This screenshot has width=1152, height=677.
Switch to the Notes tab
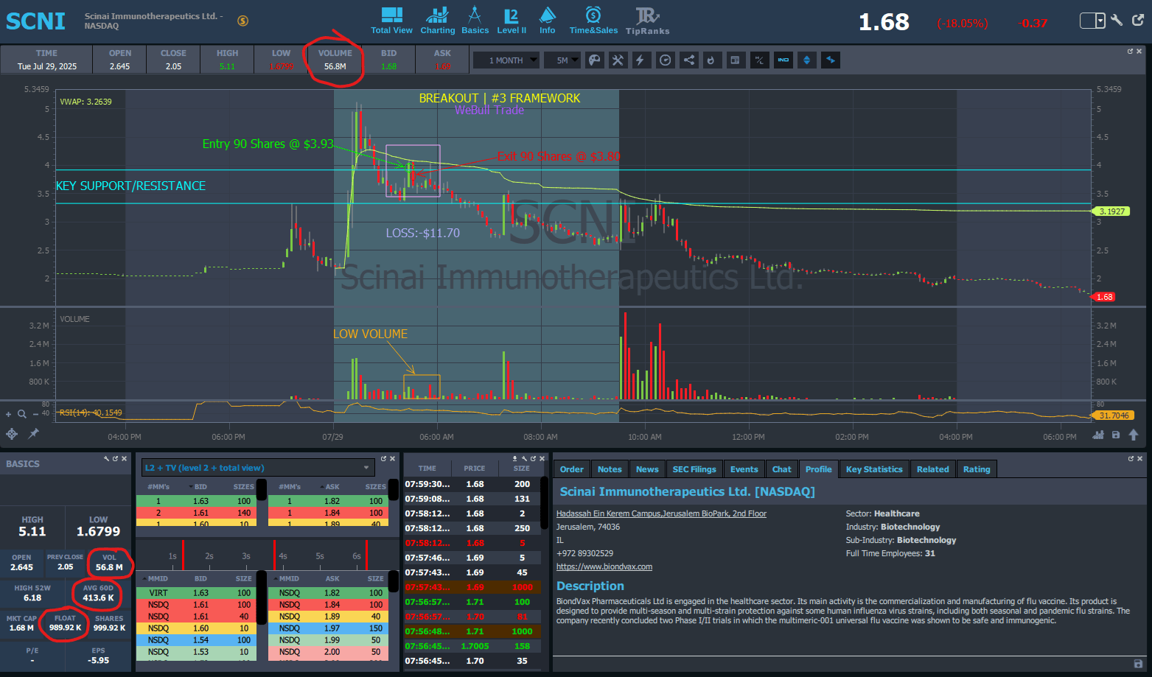[x=610, y=469]
